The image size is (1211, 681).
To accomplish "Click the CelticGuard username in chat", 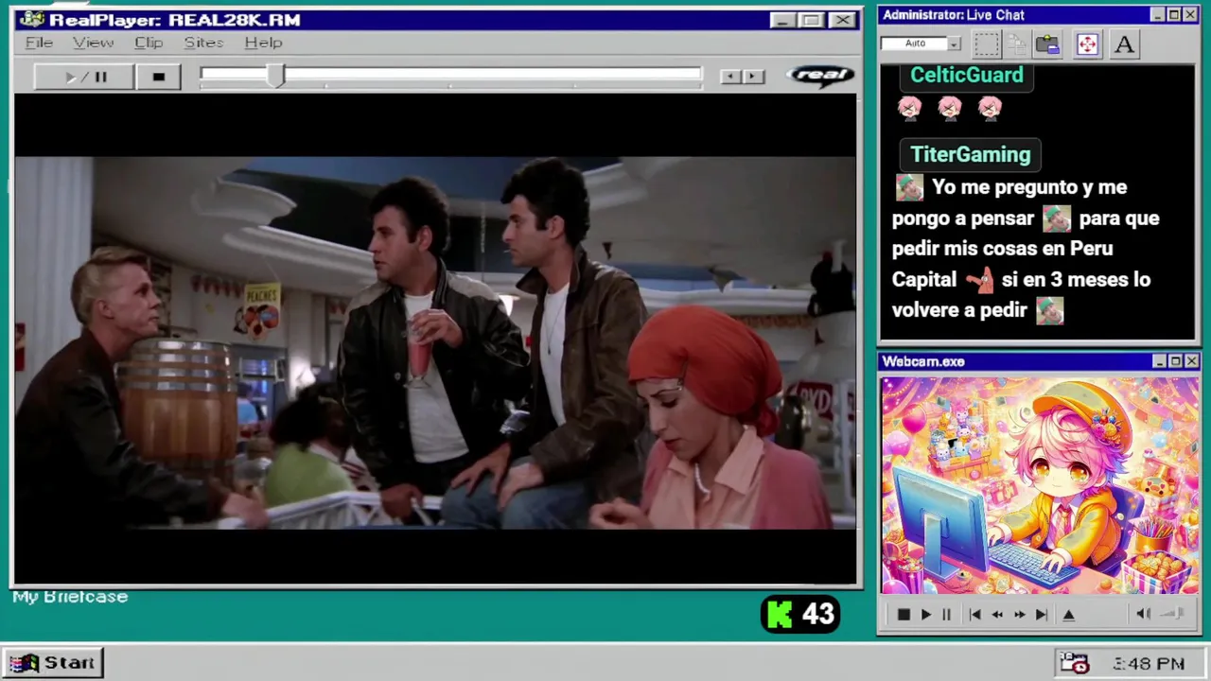I will tap(966, 76).
